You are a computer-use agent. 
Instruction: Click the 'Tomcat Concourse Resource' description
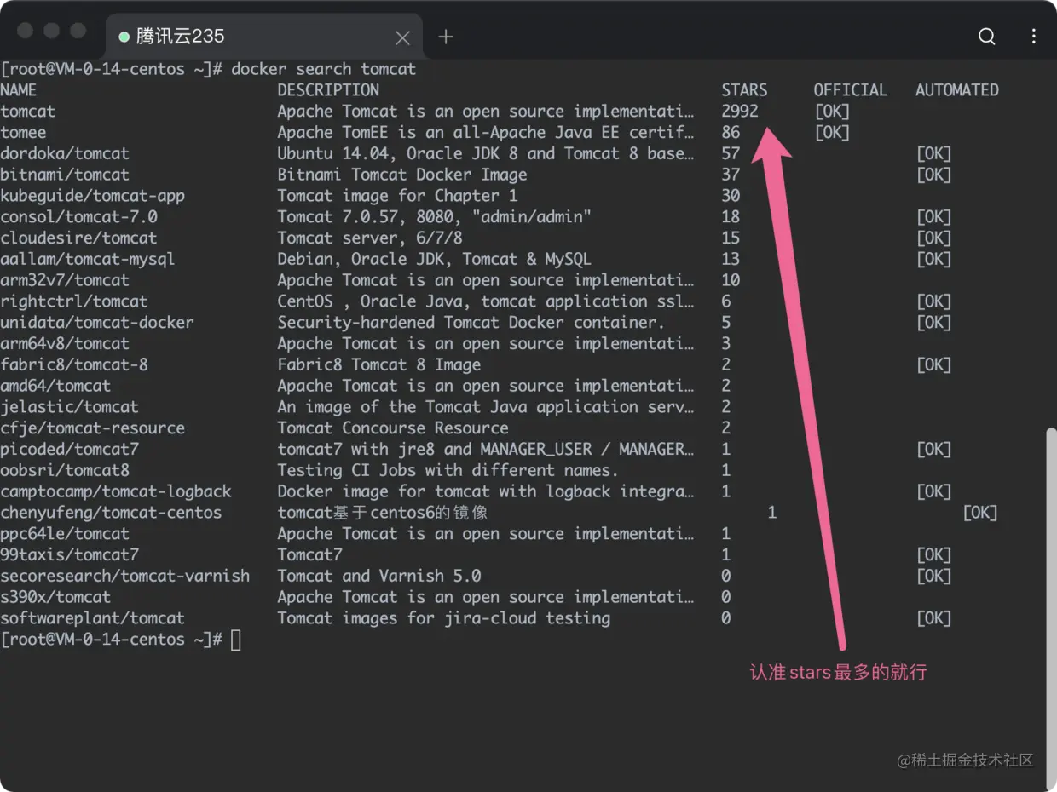coord(393,428)
